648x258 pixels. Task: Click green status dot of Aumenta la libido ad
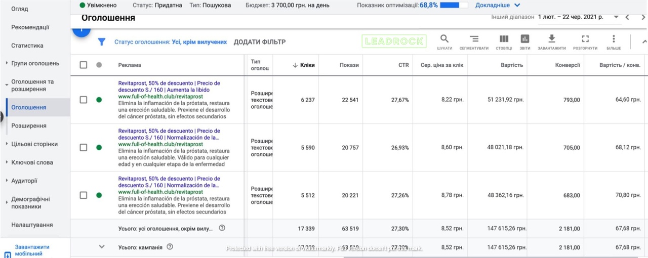(99, 100)
